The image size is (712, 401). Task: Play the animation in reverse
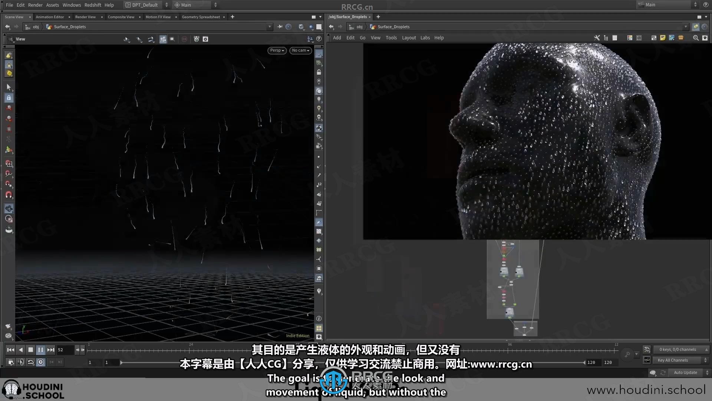click(x=21, y=350)
